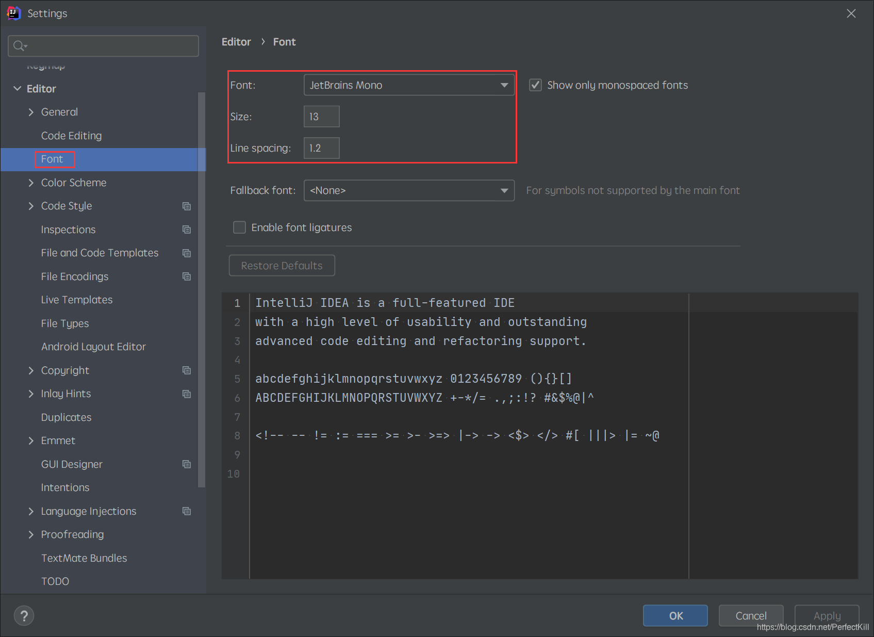
Task: Expand the Copyright node
Action: (x=31, y=370)
